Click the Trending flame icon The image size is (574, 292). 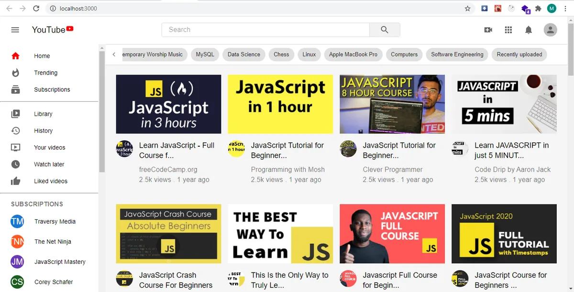15,73
